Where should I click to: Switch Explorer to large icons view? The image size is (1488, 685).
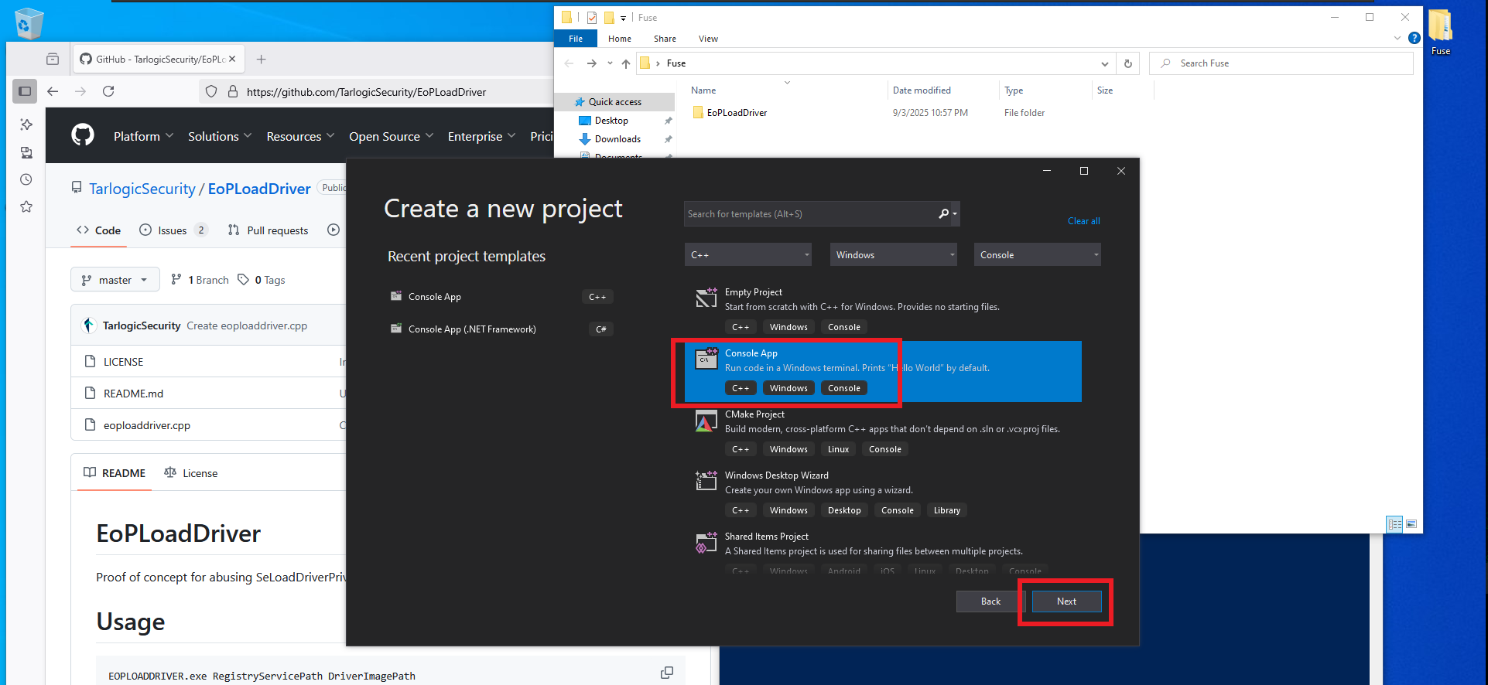point(1411,524)
